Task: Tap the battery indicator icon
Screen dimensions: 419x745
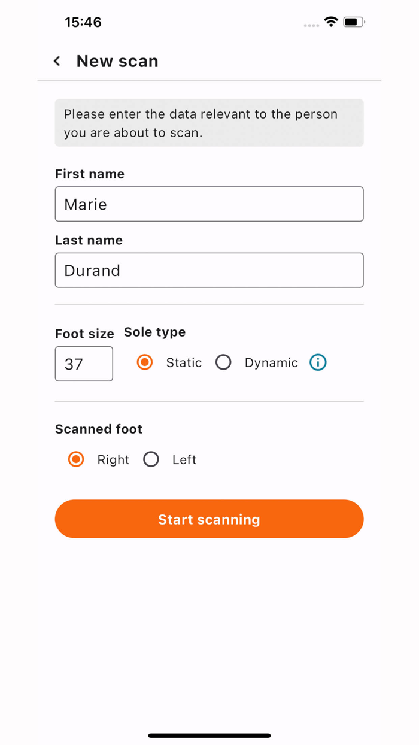Action: (354, 22)
